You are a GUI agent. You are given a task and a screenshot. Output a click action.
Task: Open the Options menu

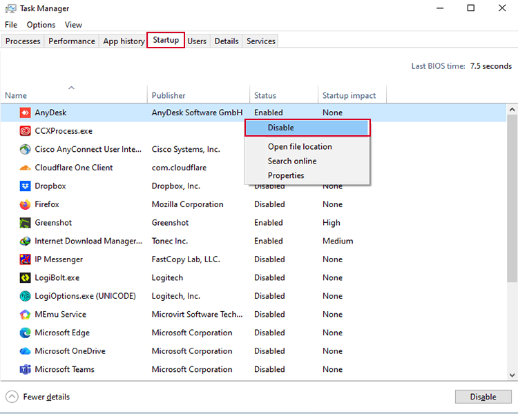click(x=41, y=25)
